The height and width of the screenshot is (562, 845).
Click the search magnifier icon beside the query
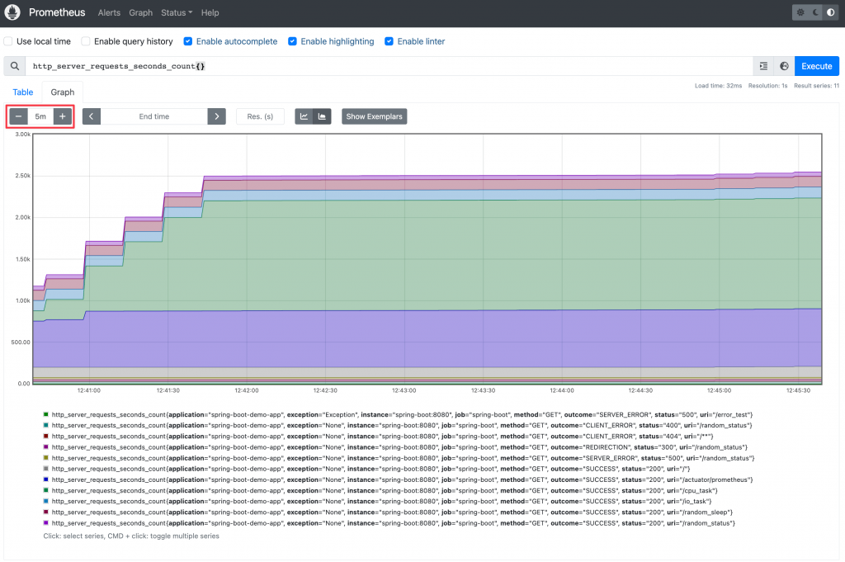click(15, 66)
